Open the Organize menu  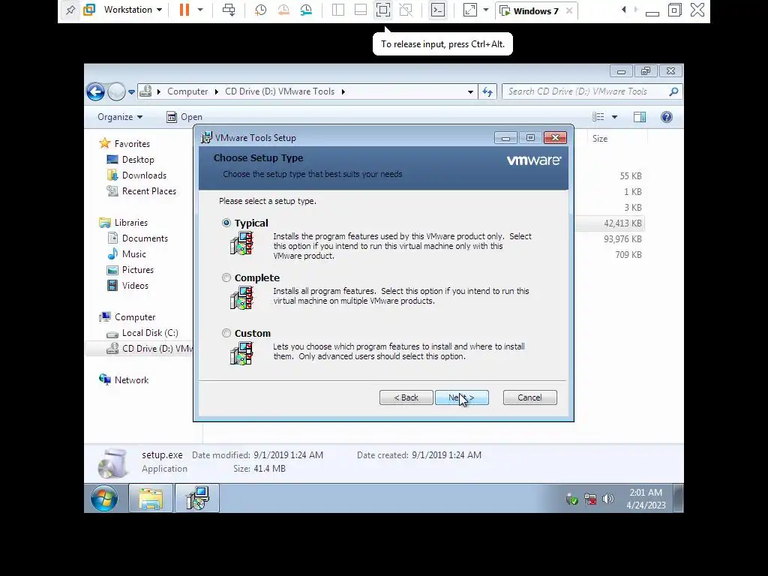tap(120, 117)
